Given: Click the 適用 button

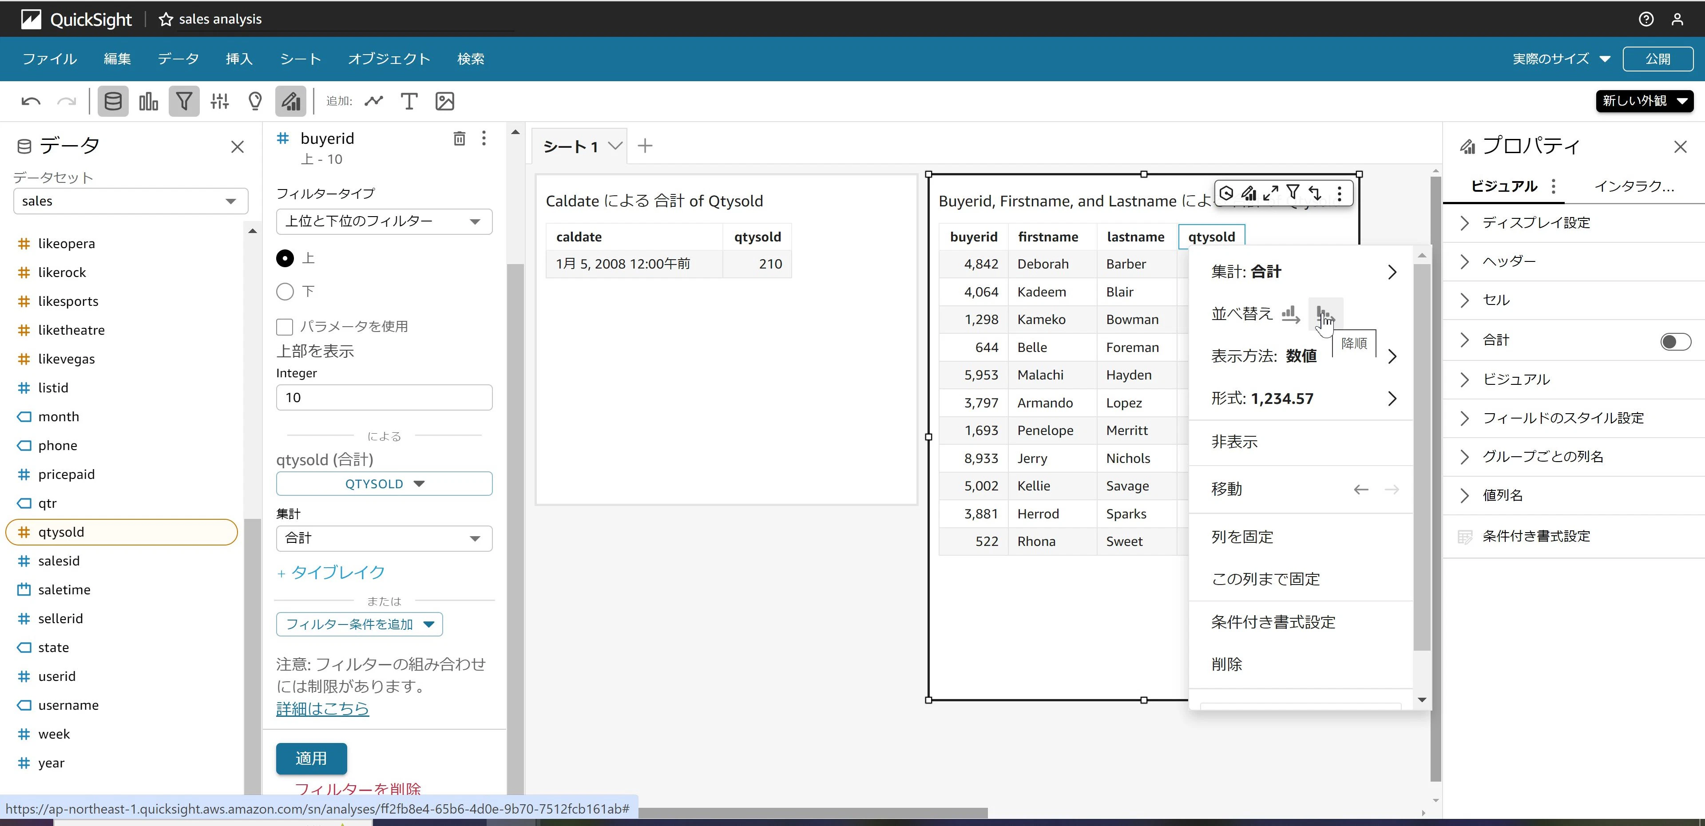Looking at the screenshot, I should coord(311,759).
